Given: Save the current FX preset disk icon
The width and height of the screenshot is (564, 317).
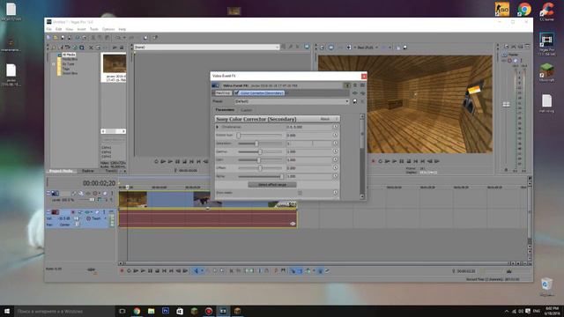Looking at the screenshot, I should tap(355, 101).
